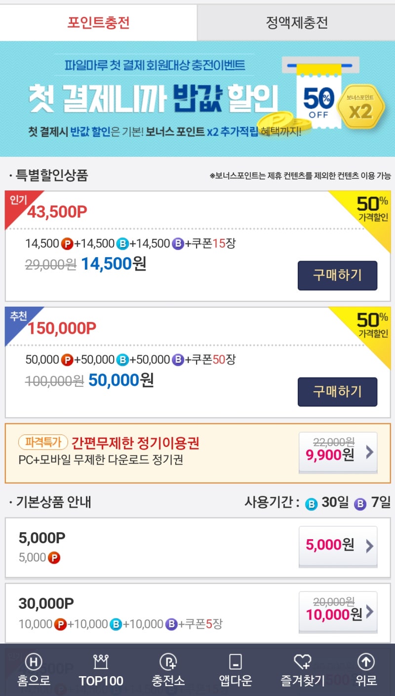This screenshot has height=696, width=395.
Task: Click the 첫 결제 half-price event banner
Action: click(x=197, y=99)
